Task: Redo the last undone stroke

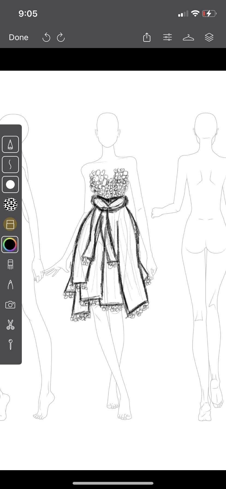Action: tap(61, 37)
